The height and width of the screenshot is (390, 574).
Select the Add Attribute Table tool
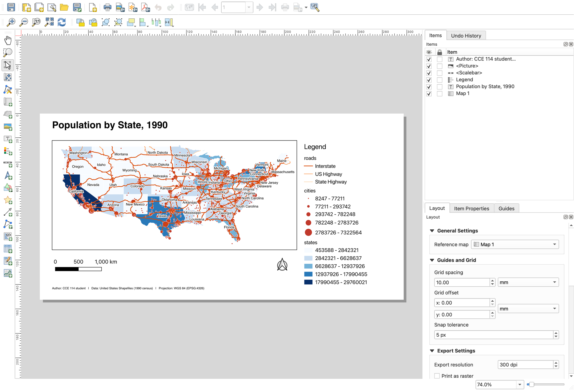click(8, 249)
